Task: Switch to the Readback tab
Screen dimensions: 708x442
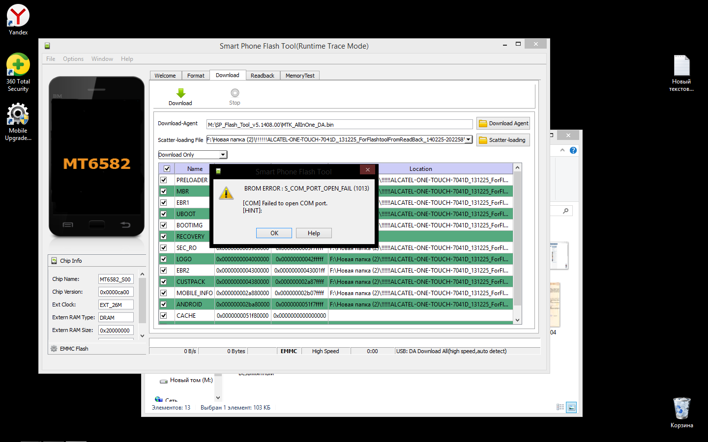Action: pos(263,76)
